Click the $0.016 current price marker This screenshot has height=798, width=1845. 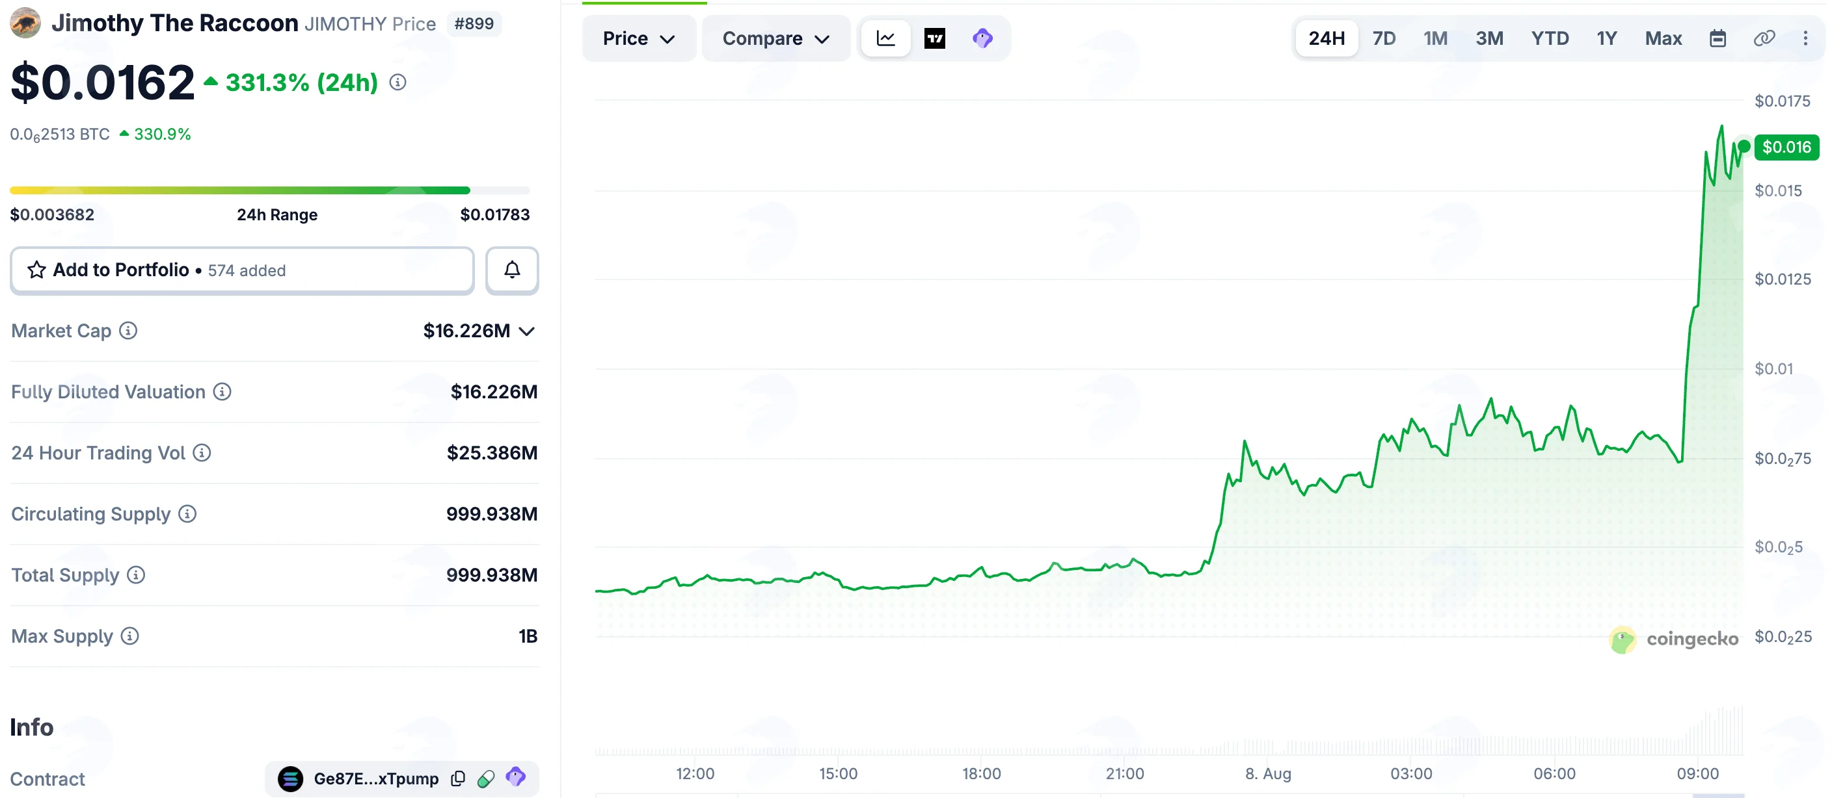tap(1786, 148)
